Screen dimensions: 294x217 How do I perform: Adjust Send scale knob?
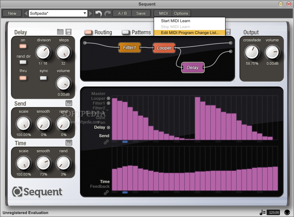pos(23,123)
